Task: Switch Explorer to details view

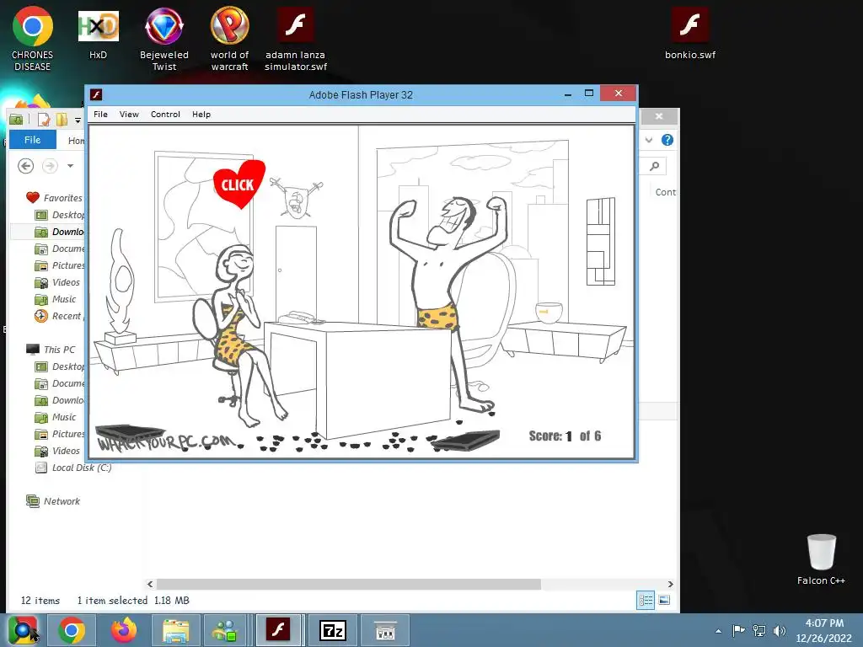Action: [646, 600]
